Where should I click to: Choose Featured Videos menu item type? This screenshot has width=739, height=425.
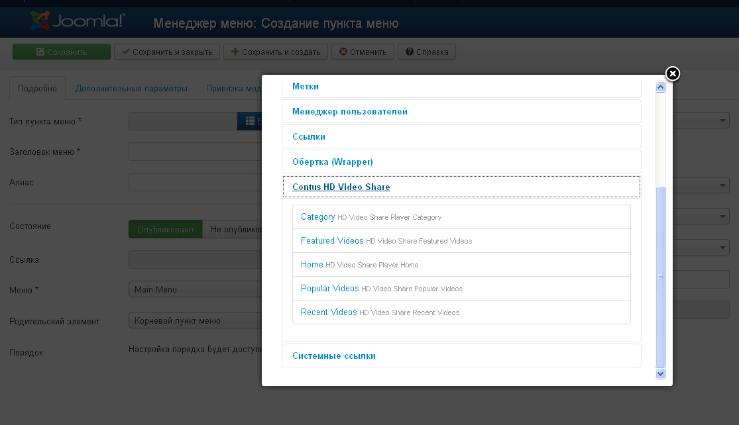332,240
